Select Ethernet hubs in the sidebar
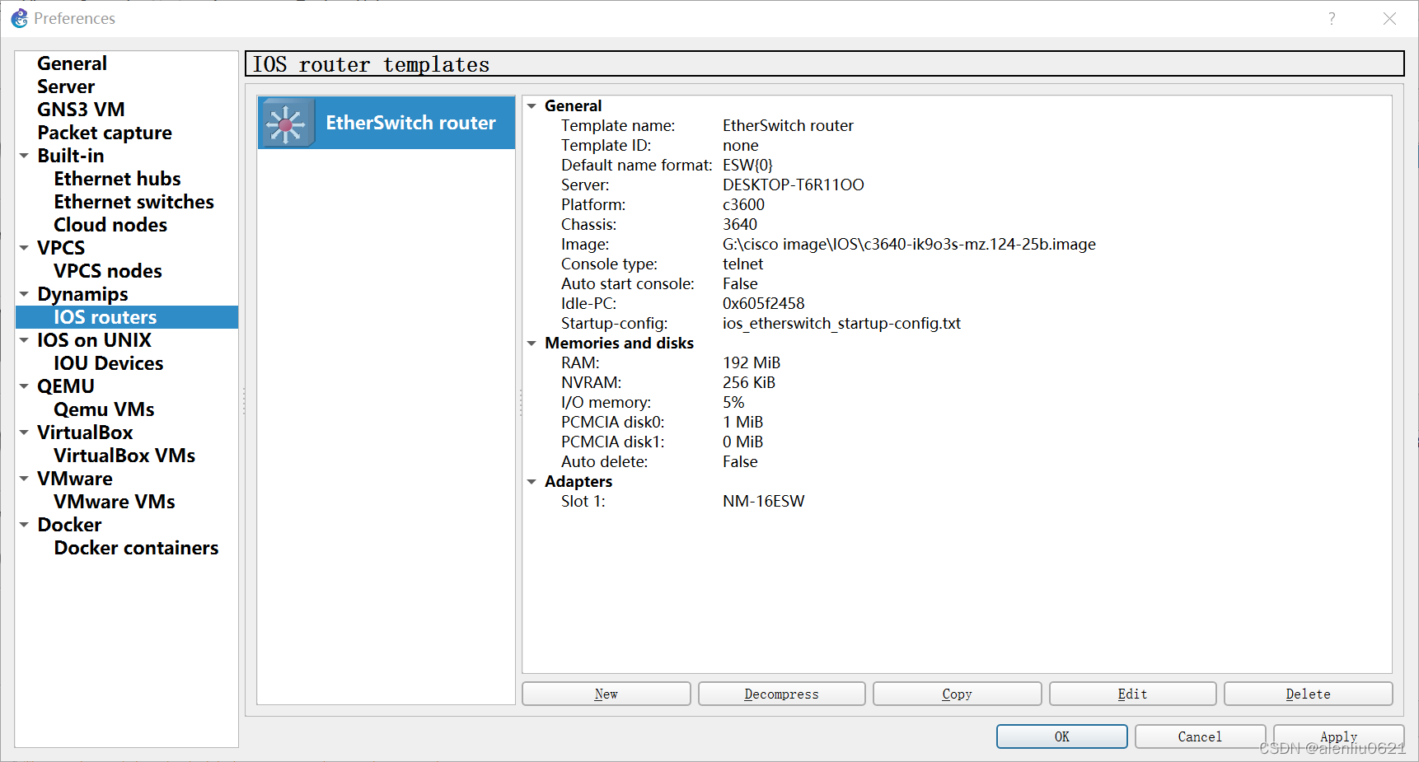Screen dimensions: 1419x762 click(x=117, y=179)
